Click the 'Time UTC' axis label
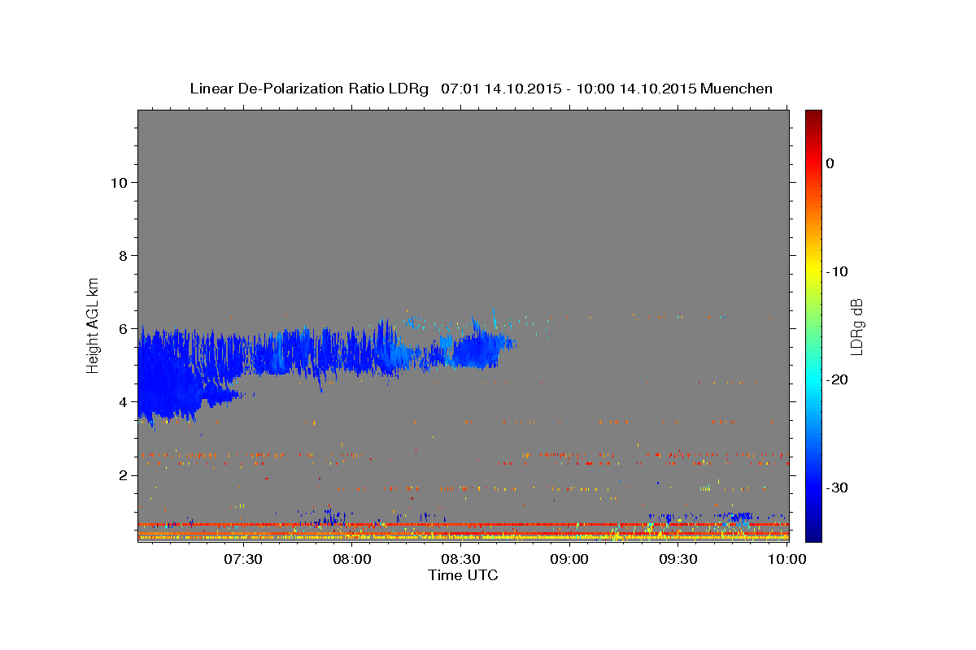976x650 pixels. point(463,575)
